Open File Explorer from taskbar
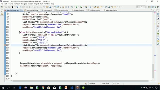The height and width of the screenshot is (90, 160). (31, 88)
